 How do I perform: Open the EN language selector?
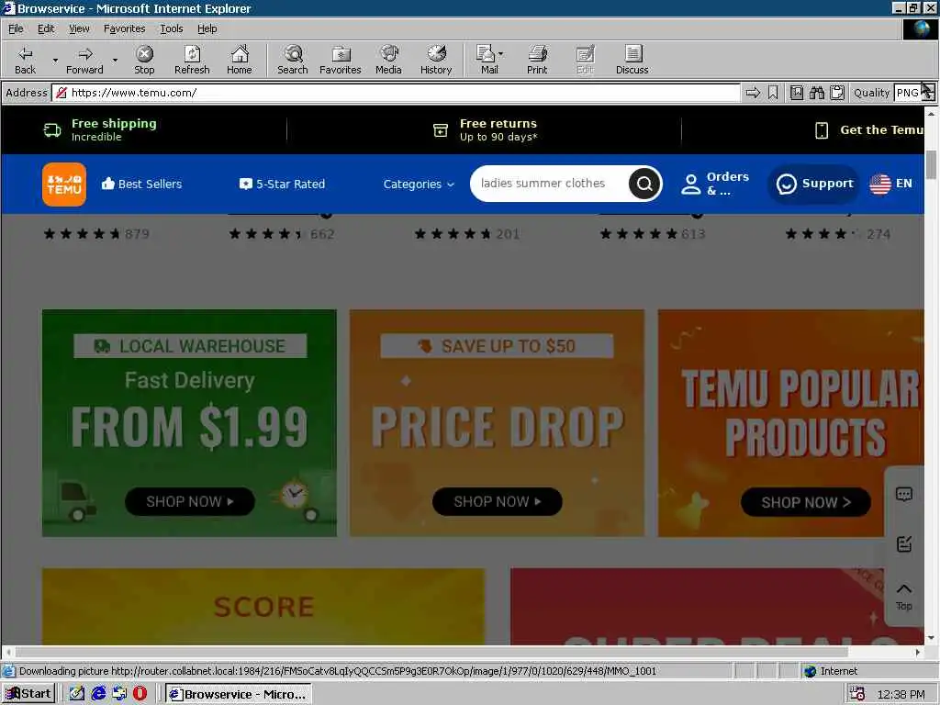click(890, 184)
